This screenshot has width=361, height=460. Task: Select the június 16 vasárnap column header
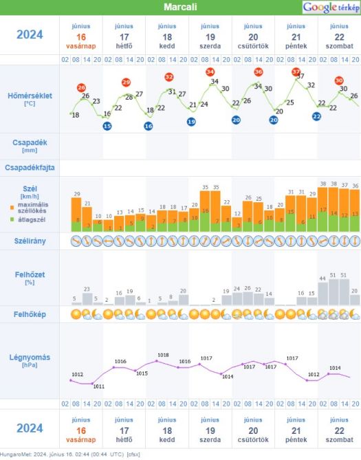pyautogui.click(x=81, y=36)
